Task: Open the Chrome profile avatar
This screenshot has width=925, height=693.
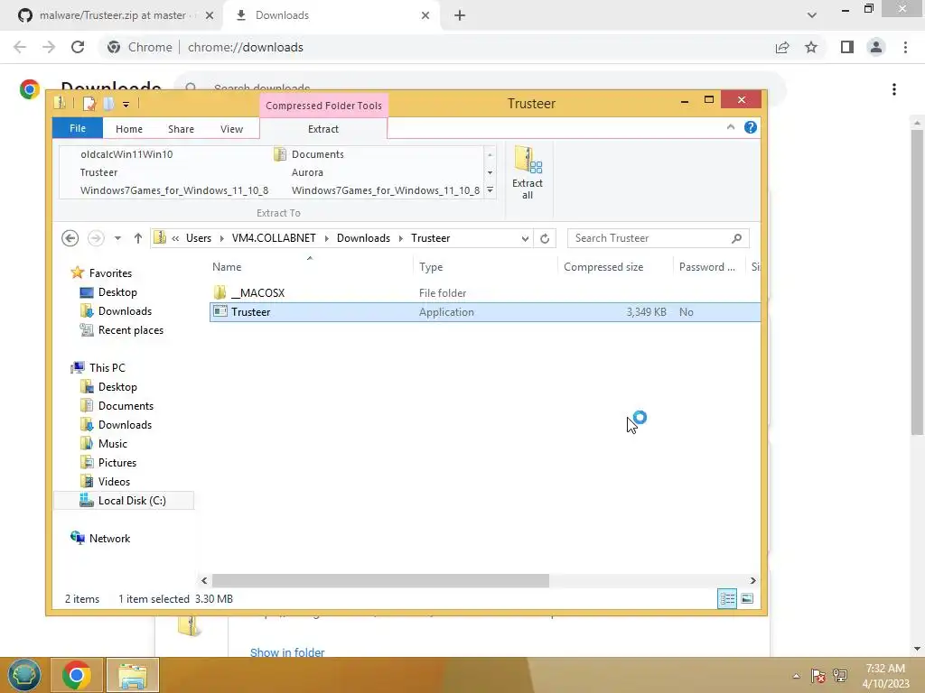Action: tap(876, 47)
